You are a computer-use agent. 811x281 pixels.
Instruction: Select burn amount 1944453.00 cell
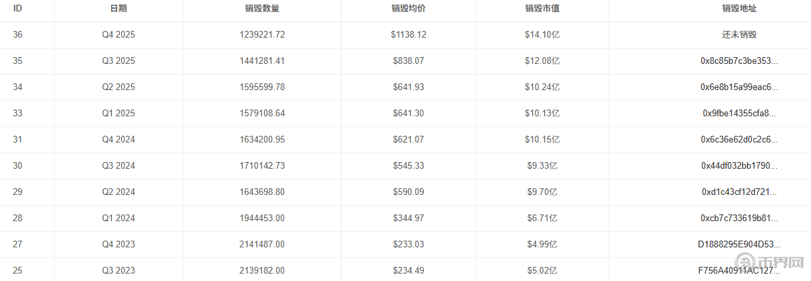click(x=262, y=218)
